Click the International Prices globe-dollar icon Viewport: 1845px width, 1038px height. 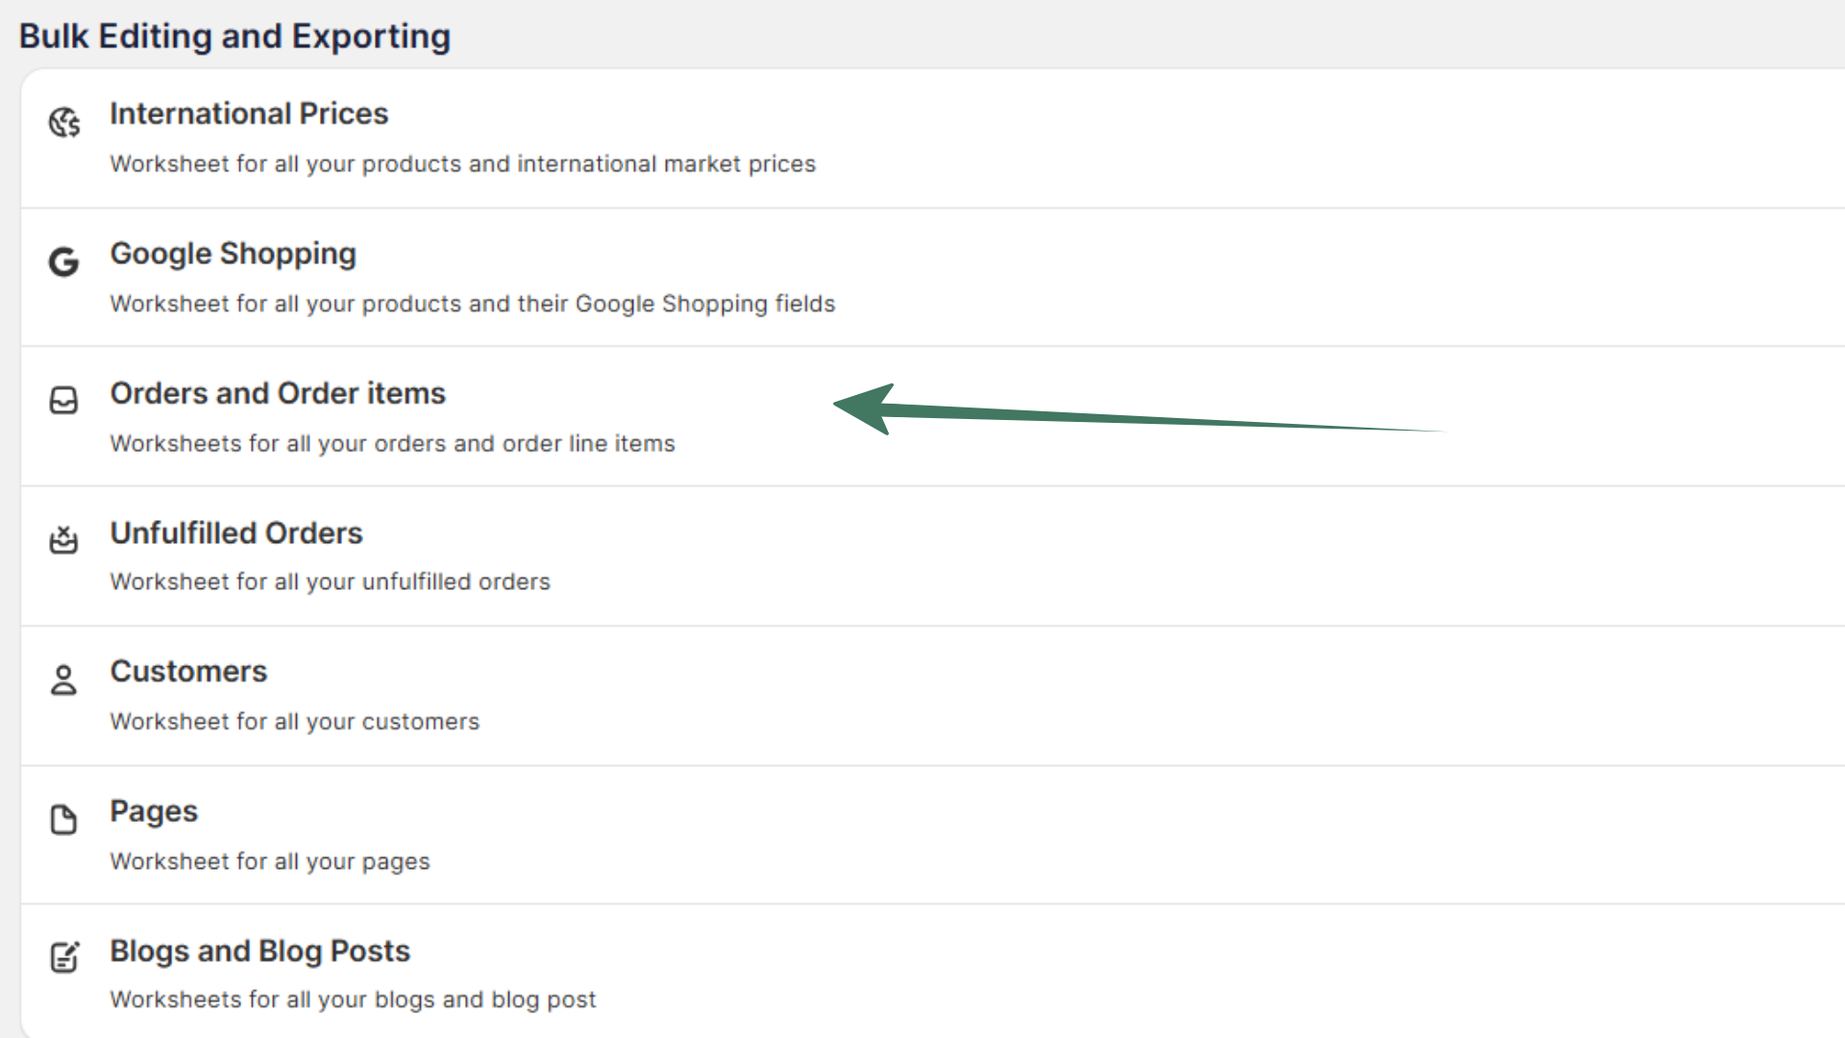64,122
